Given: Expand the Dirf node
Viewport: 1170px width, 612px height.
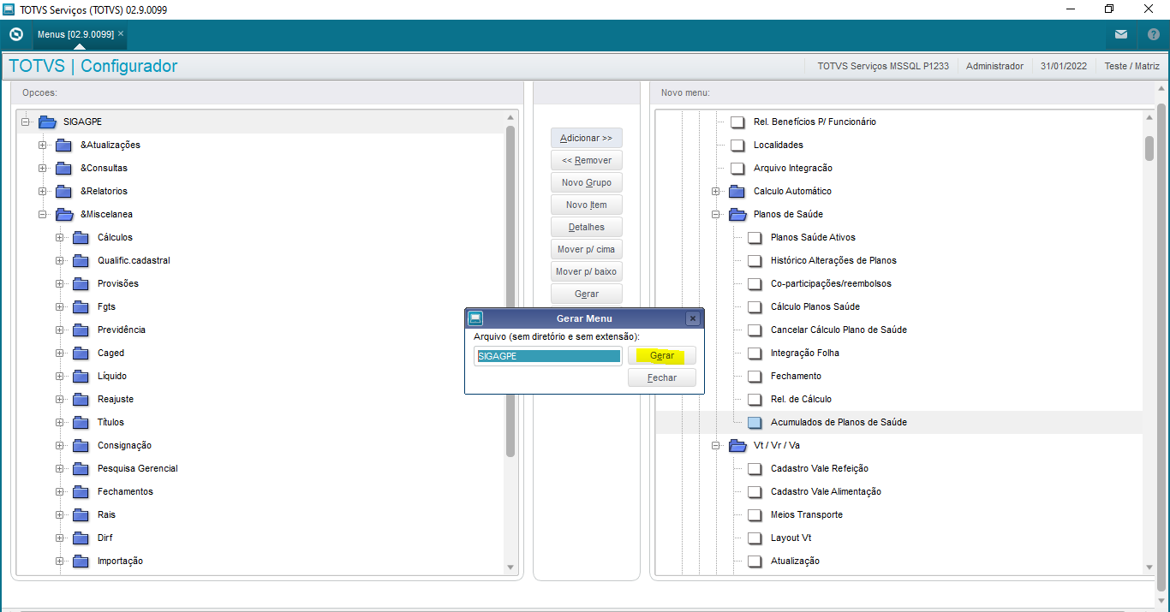Looking at the screenshot, I should pos(60,538).
